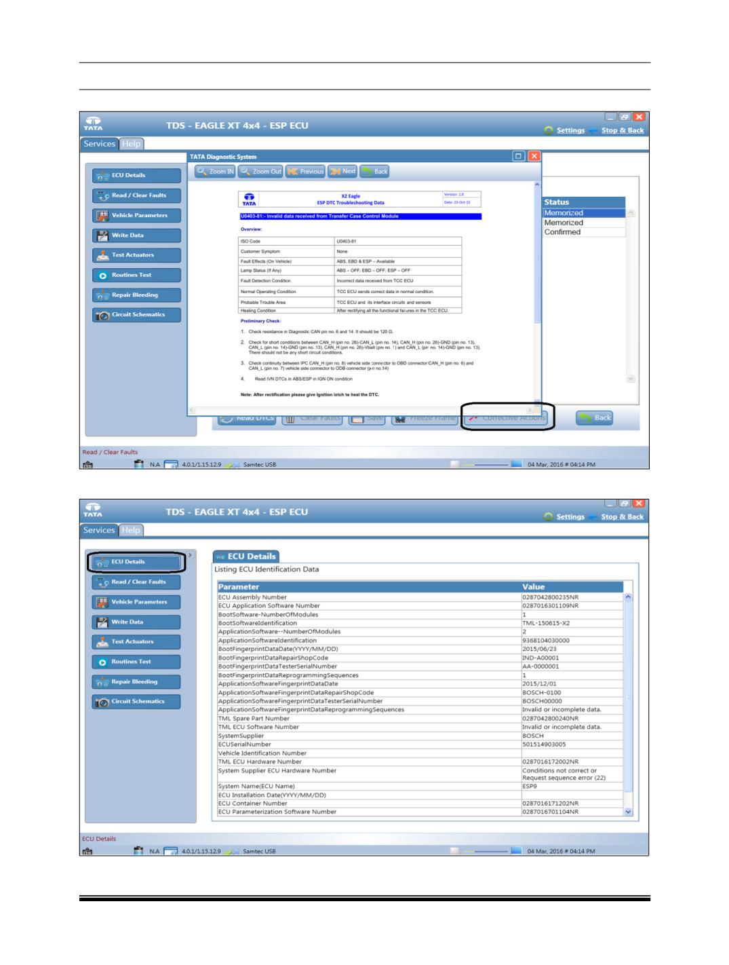Go to Previous page in diagnostic popup
729x965 pixels.
tap(305, 172)
